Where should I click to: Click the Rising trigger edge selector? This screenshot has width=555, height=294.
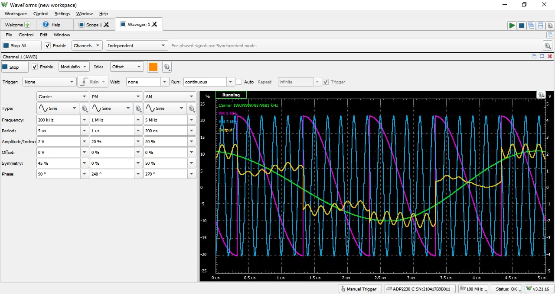92,82
